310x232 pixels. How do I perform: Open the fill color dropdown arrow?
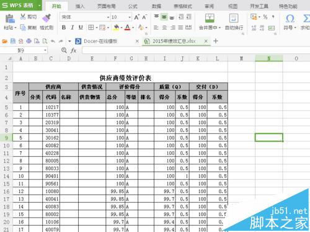point(122,27)
